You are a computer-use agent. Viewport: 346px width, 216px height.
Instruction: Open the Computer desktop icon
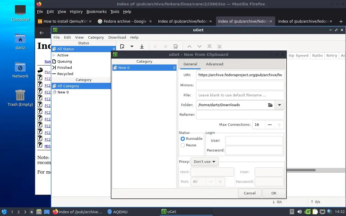point(20,13)
